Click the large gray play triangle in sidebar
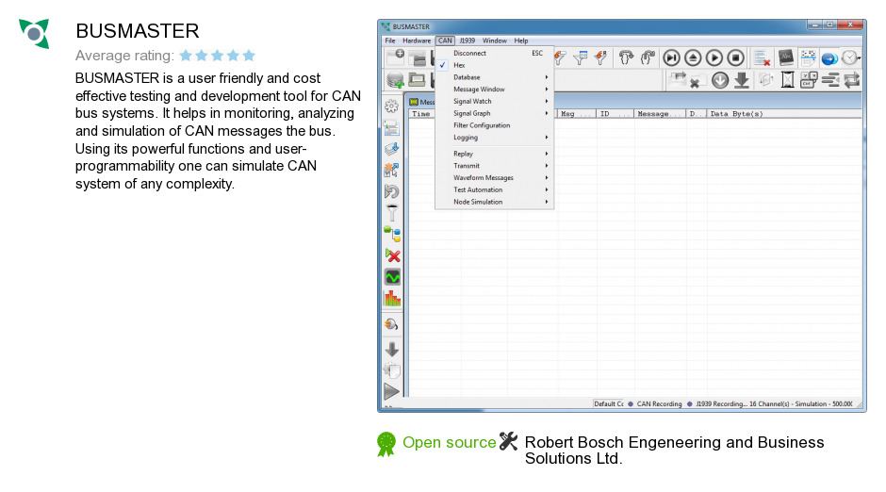 point(391,391)
